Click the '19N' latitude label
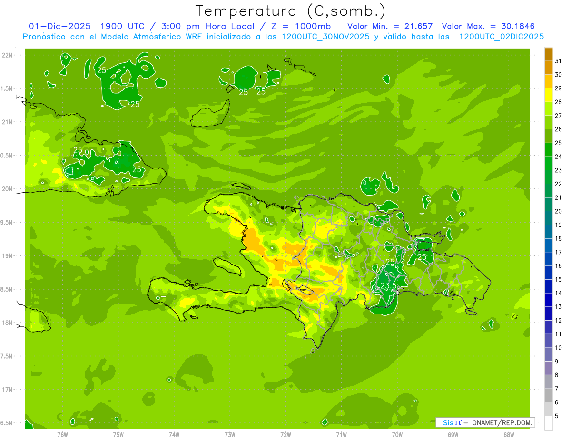Screen dimensions: 571x441 coord(8,255)
